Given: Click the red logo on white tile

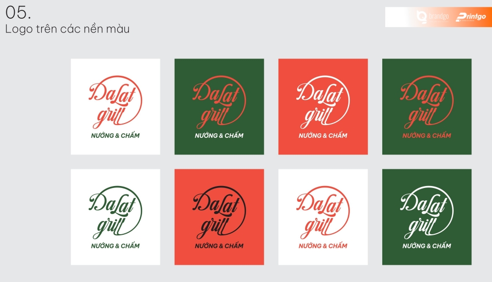Looking at the screenshot, I should click(115, 106).
